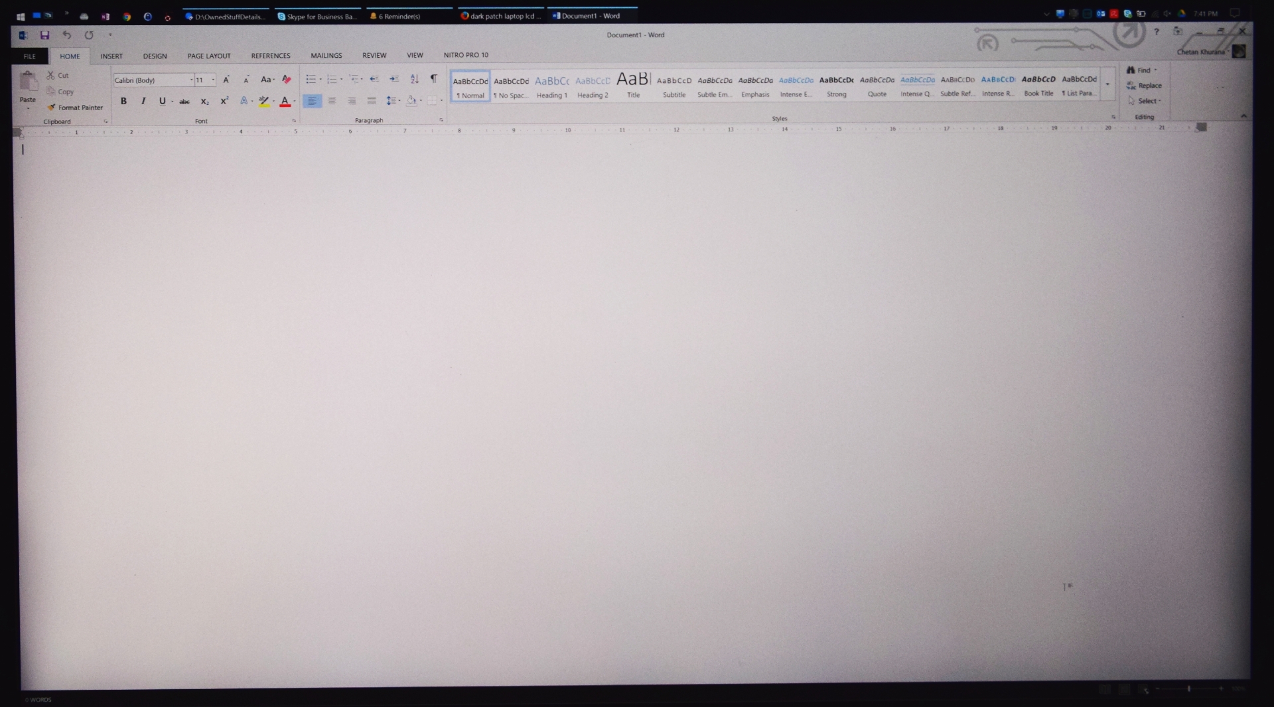Click the Paste clipboard icon

(x=28, y=82)
